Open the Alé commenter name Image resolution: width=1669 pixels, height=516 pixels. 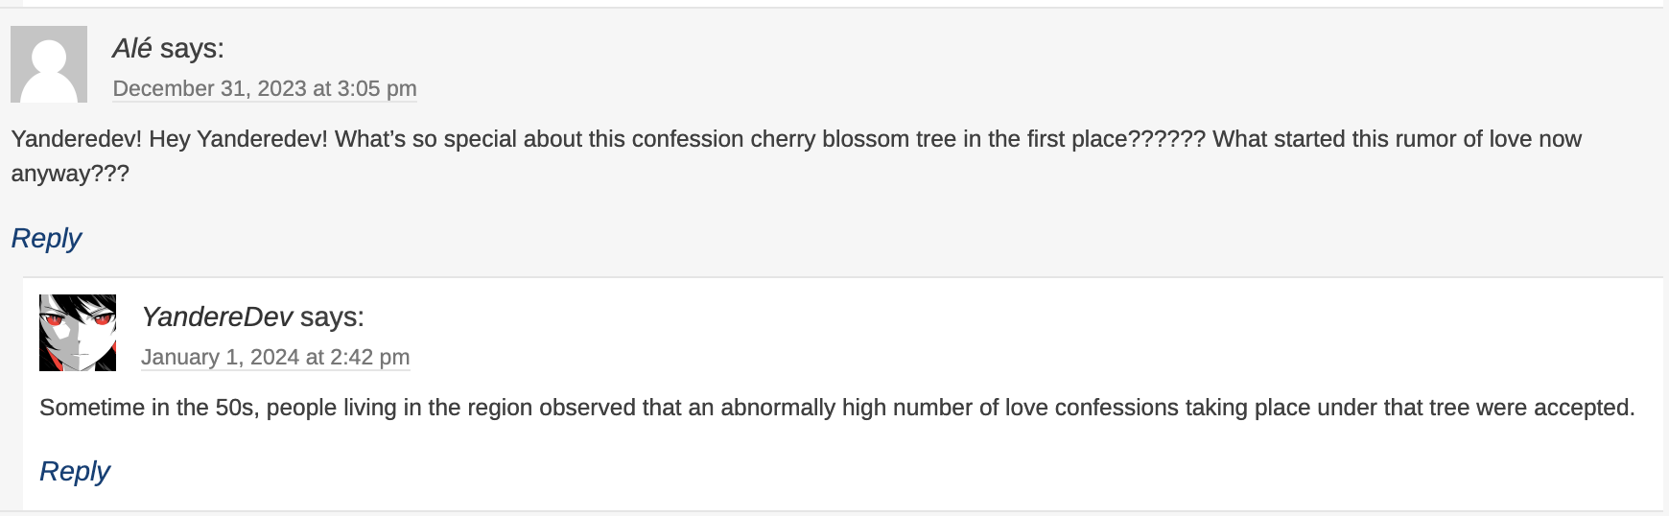[132, 48]
